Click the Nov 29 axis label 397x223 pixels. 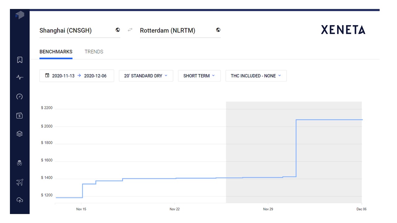pos(268,209)
